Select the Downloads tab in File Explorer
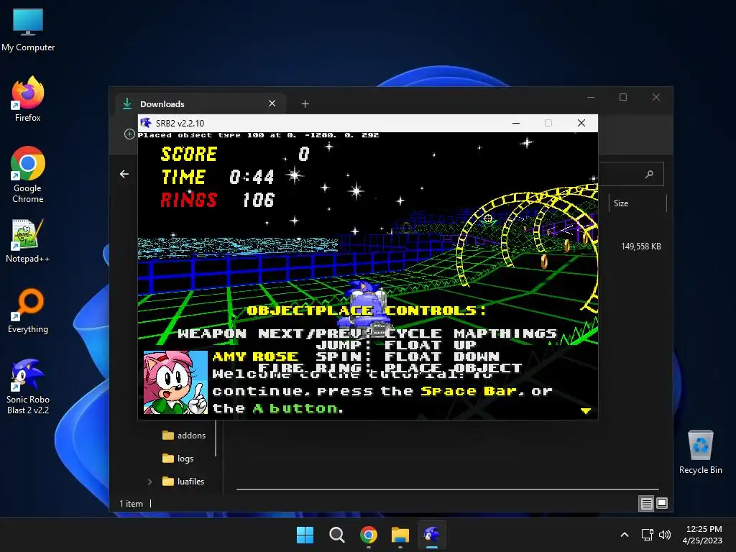Screen dimensions: 736x552 coord(201,103)
